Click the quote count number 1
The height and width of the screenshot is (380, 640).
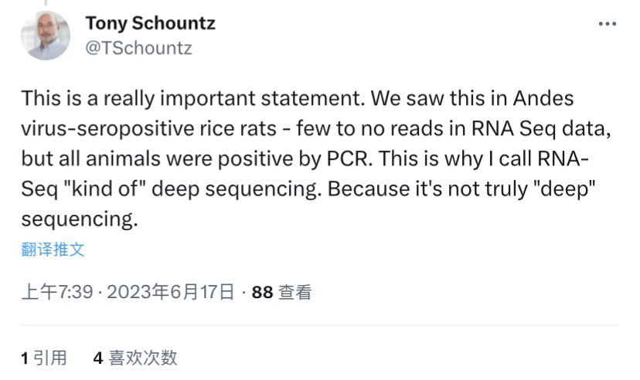(x=25, y=358)
